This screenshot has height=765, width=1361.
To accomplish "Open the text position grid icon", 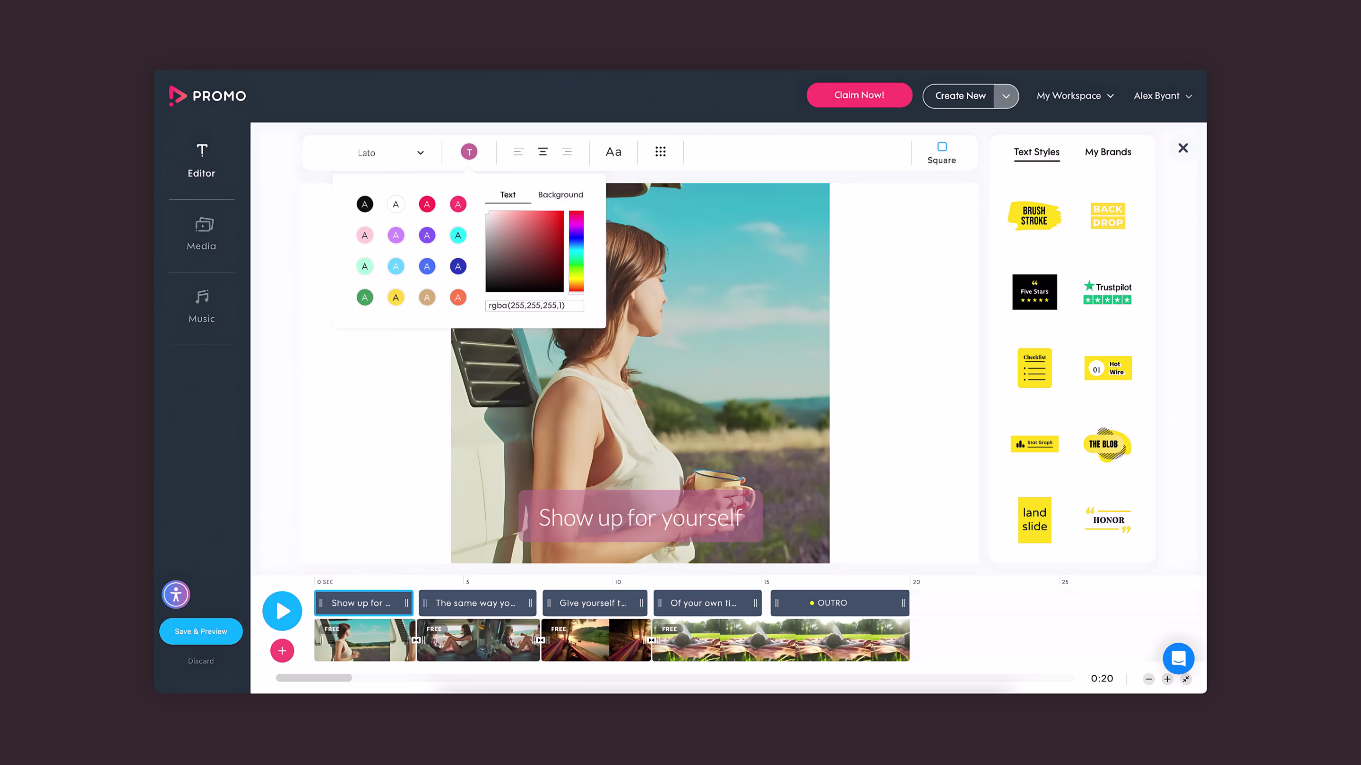I will [661, 152].
